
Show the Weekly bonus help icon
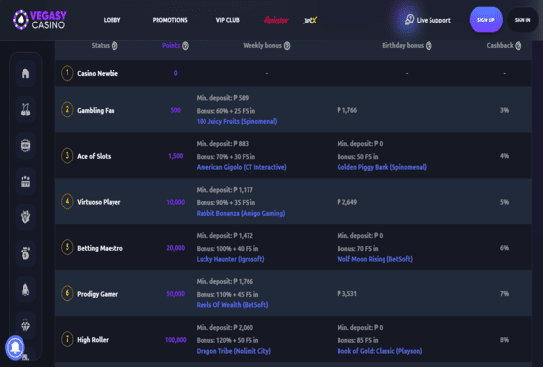[x=287, y=46]
